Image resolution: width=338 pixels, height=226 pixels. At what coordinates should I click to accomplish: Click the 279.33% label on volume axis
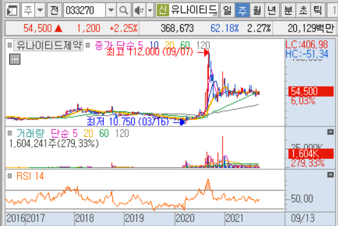(307, 163)
